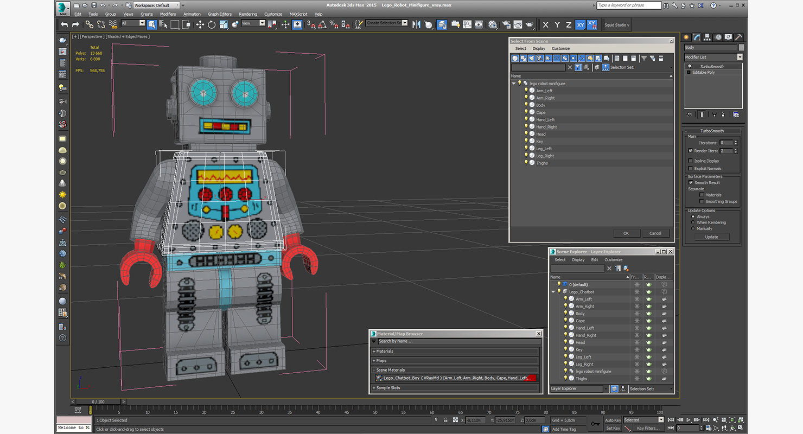The height and width of the screenshot is (434, 803).
Task: Open the MAXScript menu
Action: [x=298, y=14]
